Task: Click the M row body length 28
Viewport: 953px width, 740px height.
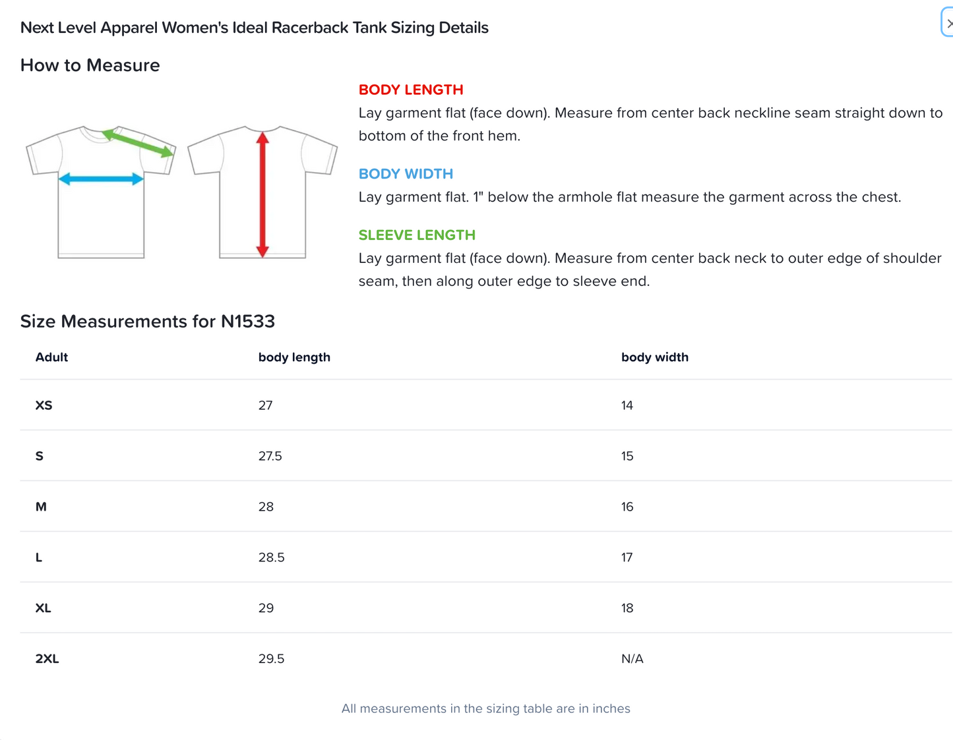Action: [266, 507]
